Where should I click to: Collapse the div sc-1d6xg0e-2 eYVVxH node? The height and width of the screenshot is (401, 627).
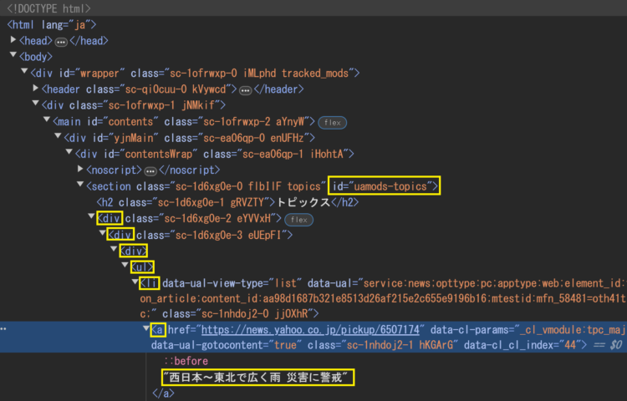92,216
